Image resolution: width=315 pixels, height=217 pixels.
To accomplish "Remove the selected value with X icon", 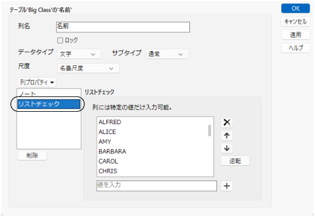I will point(227,122).
